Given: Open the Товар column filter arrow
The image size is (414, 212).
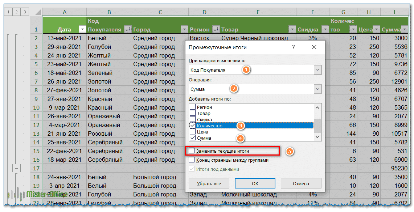Looking at the screenshot, I should [x=292, y=30].
